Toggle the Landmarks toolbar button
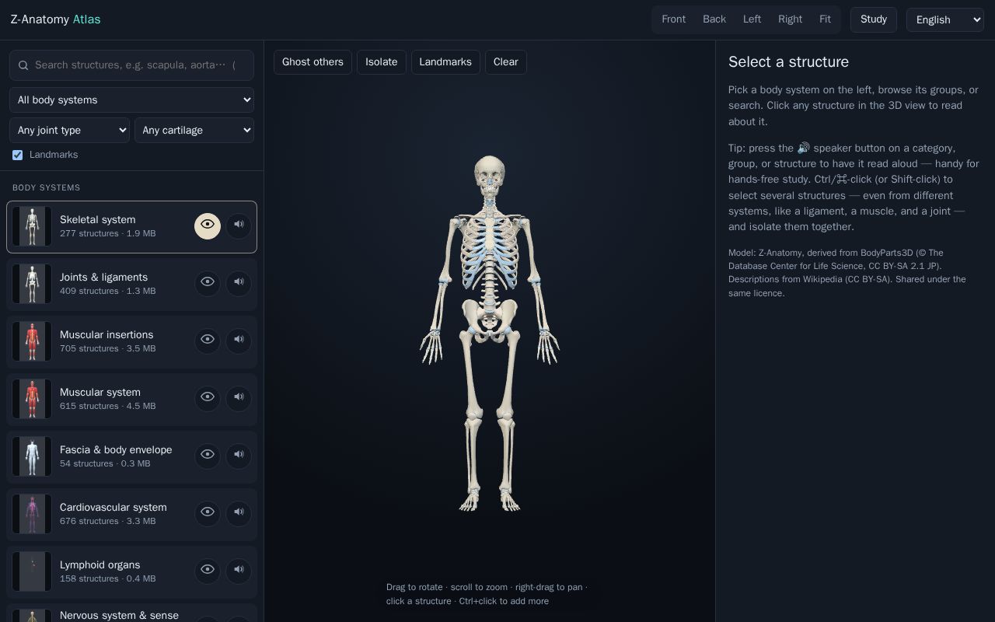995x622 pixels. coord(445,62)
